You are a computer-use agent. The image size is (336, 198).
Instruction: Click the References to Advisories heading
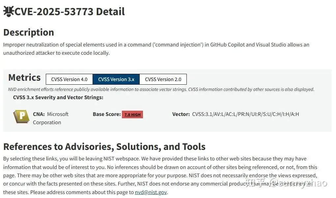[104, 147]
